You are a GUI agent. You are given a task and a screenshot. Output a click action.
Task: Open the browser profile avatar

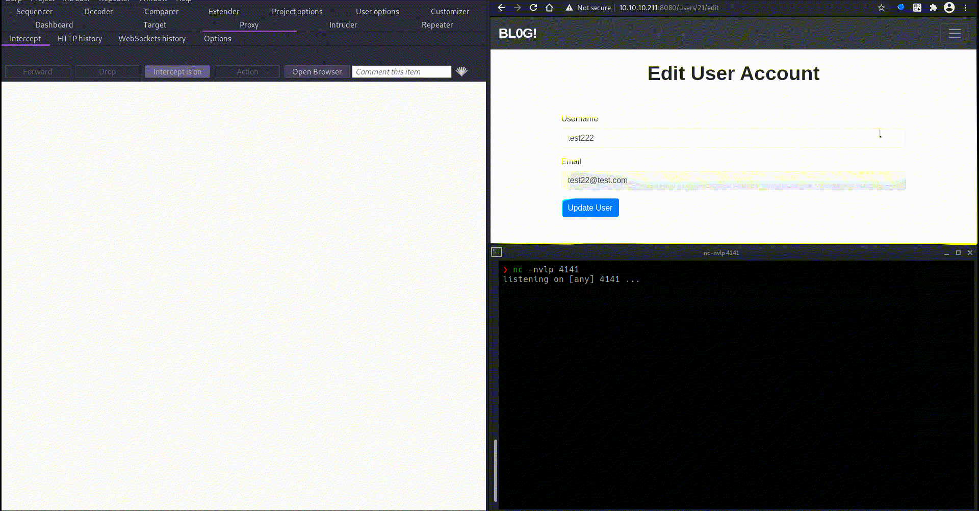pyautogui.click(x=949, y=8)
